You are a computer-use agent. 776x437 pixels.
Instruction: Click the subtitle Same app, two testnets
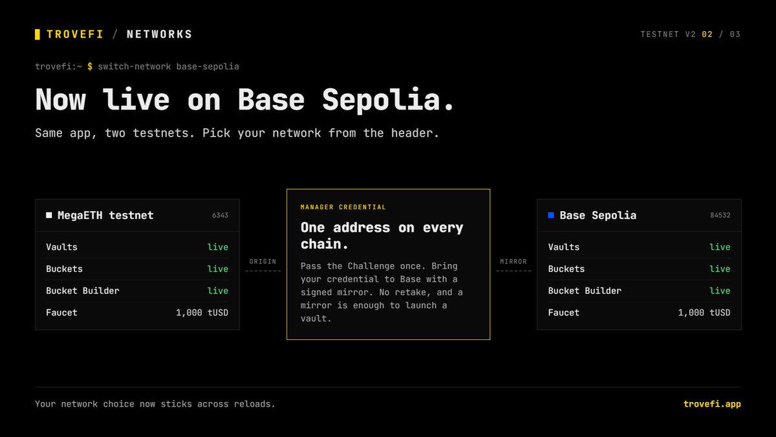point(237,133)
